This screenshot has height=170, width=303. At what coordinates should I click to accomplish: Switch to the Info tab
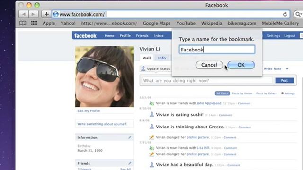[162, 58]
